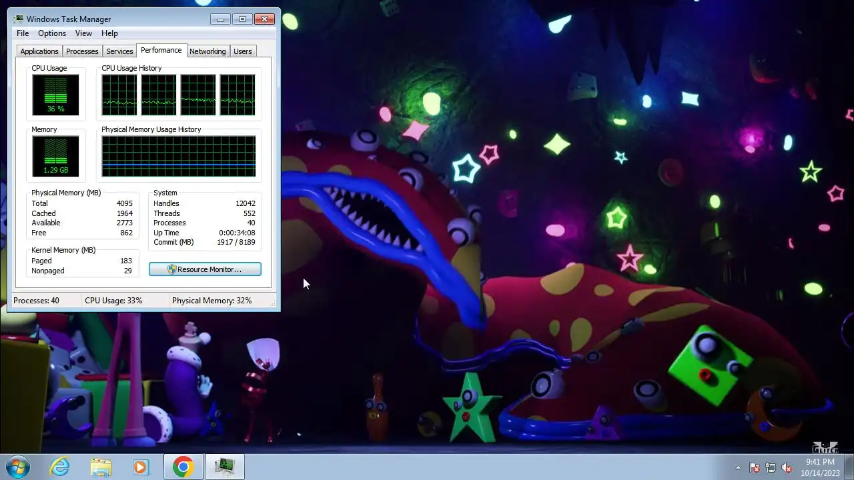Open Resource Monitor button
The height and width of the screenshot is (480, 854).
pyautogui.click(x=205, y=269)
